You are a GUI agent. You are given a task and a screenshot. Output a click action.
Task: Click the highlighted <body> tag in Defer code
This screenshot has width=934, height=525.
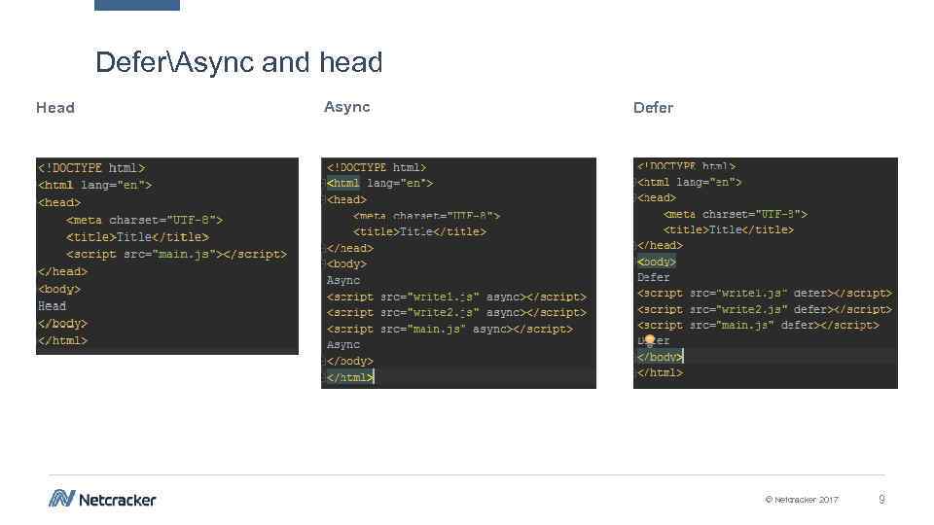[657, 262]
